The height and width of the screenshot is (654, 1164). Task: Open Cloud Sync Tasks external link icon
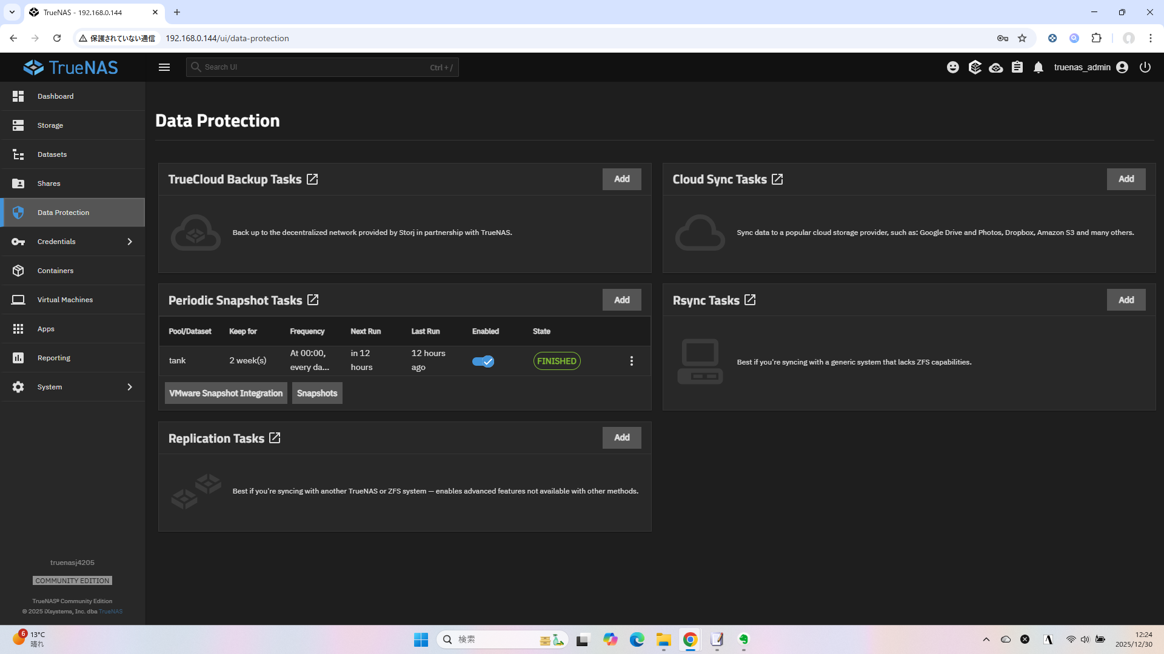777,179
